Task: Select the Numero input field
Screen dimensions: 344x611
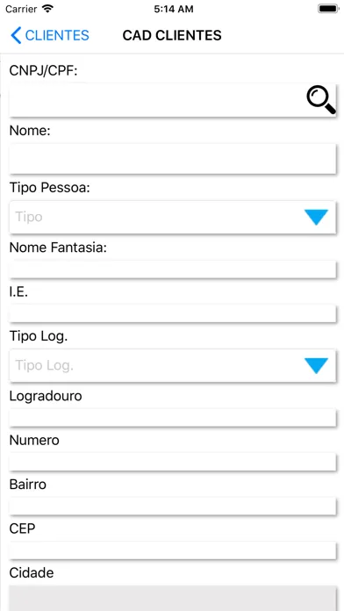Action: tap(173, 462)
